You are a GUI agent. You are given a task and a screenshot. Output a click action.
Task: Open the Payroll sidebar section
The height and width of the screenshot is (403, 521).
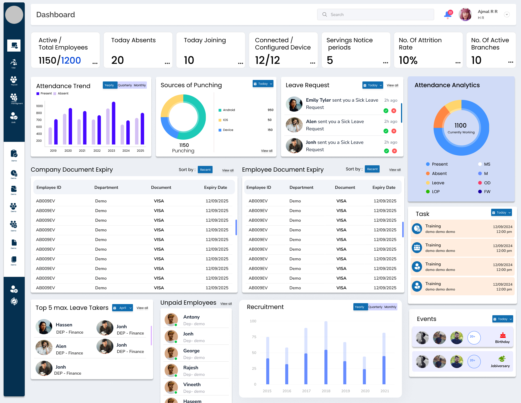(x=14, y=81)
